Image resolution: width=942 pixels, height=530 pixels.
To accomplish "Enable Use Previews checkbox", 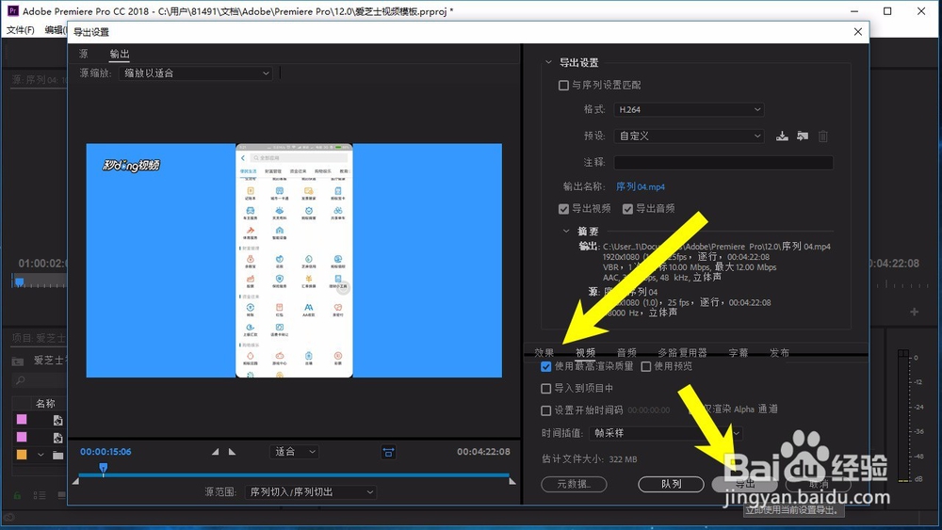I will click(x=646, y=366).
